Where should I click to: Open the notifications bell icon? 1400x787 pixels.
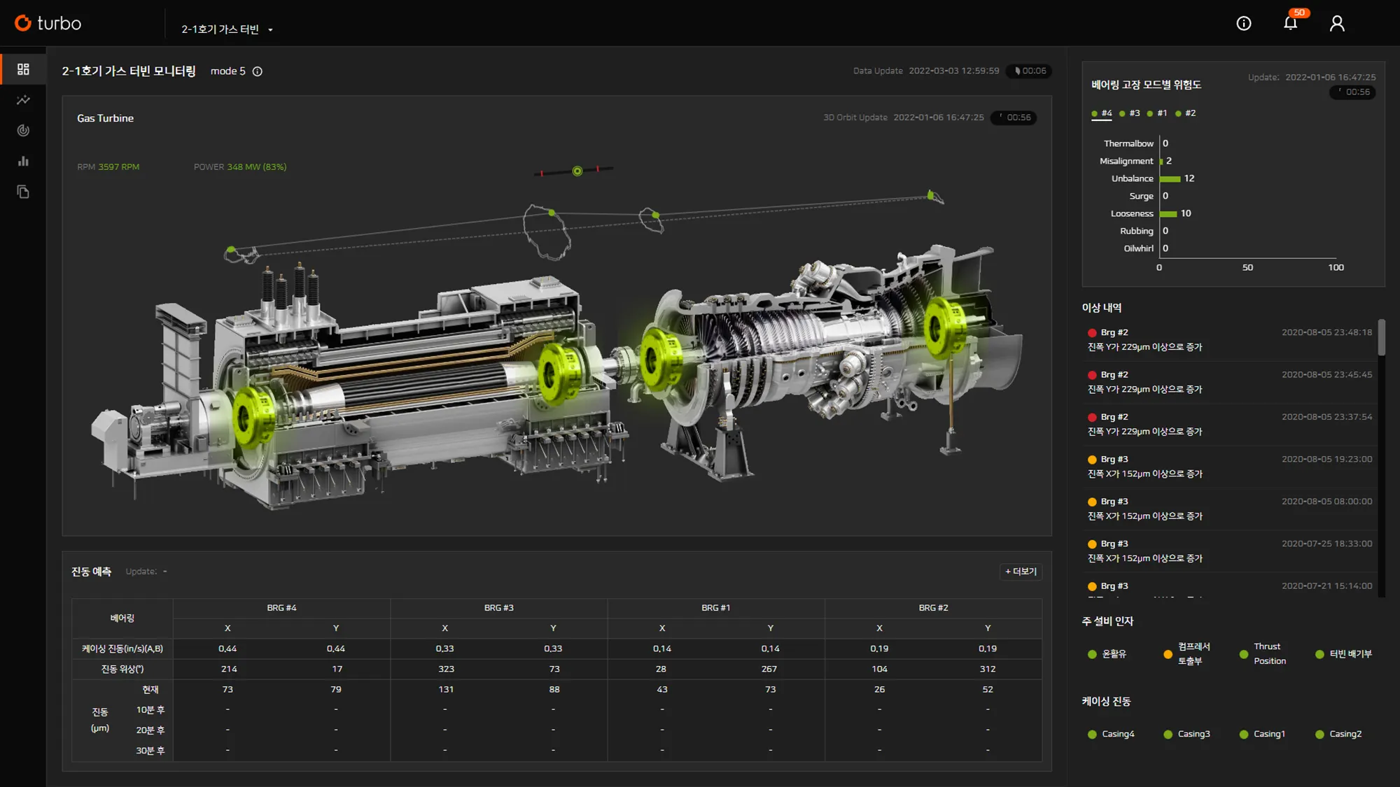click(1290, 23)
